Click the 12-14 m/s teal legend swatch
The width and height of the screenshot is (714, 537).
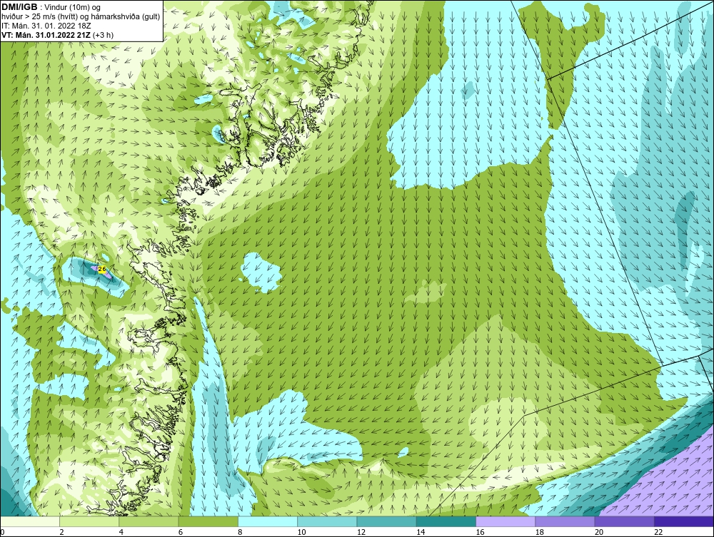coord(386,521)
